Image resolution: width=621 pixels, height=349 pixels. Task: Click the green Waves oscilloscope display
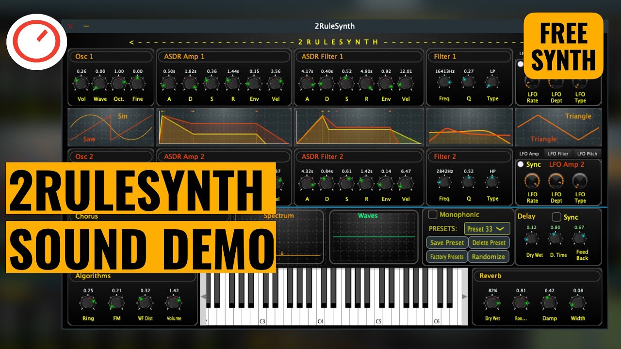click(x=374, y=237)
